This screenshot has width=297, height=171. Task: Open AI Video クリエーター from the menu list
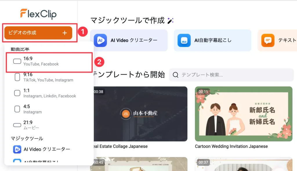pyautogui.click(x=46, y=149)
